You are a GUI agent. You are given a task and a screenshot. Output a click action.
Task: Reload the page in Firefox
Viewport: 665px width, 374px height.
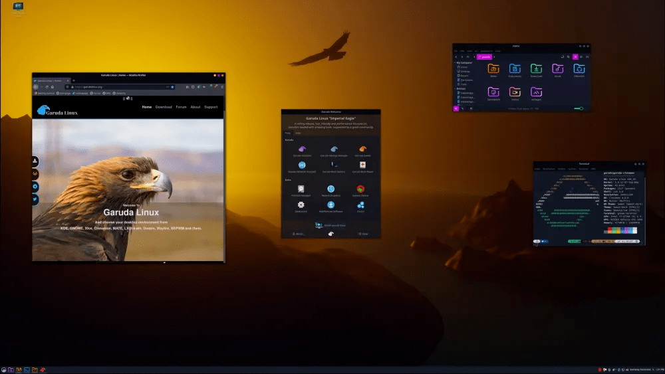click(x=47, y=87)
